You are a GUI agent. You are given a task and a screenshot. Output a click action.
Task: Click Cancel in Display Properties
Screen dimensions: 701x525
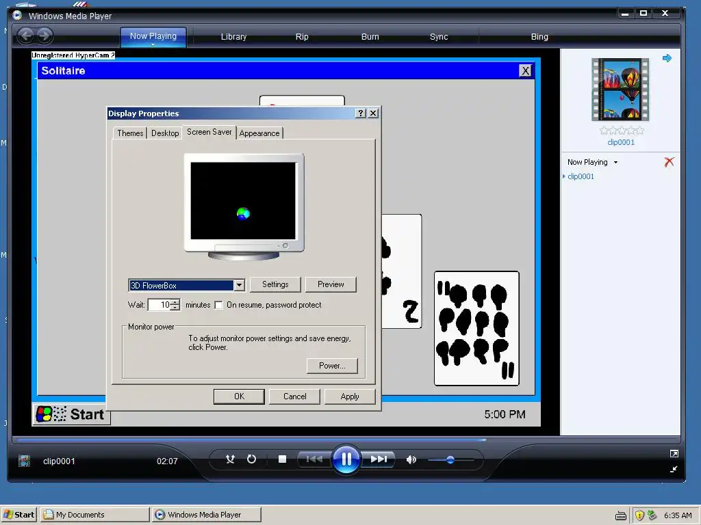click(294, 396)
